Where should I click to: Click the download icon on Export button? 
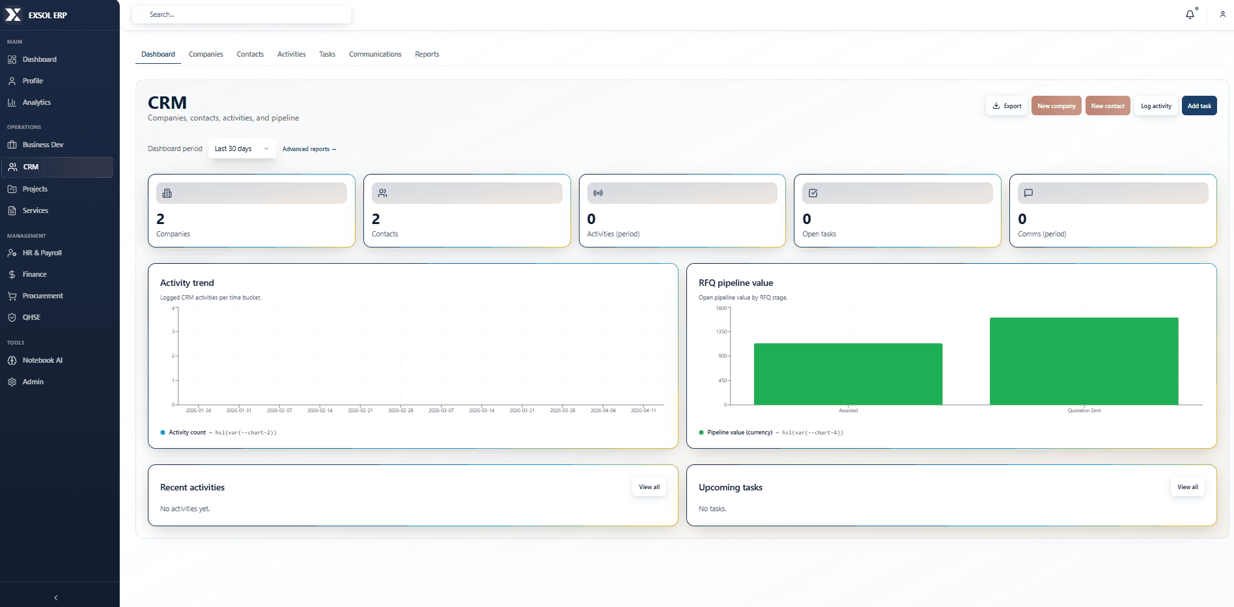[996, 106]
